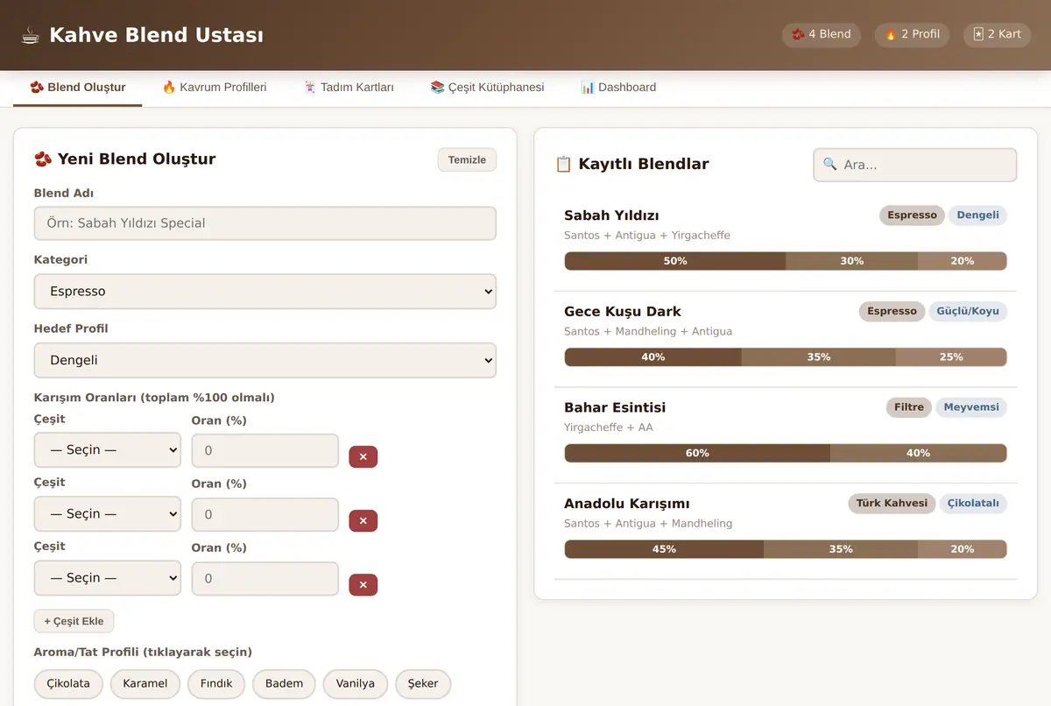Expand the Hedef Profil dropdown
Viewport: 1051px width, 706px height.
pos(265,360)
